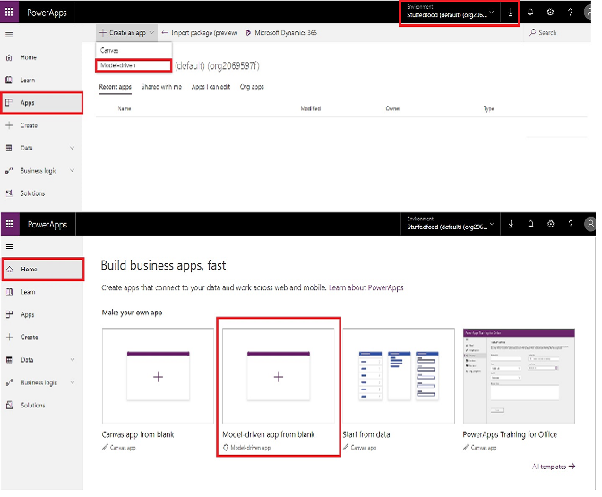Image resolution: width=602 pixels, height=497 pixels.
Task: Expand Business logic chevron in top window
Action: (73, 170)
